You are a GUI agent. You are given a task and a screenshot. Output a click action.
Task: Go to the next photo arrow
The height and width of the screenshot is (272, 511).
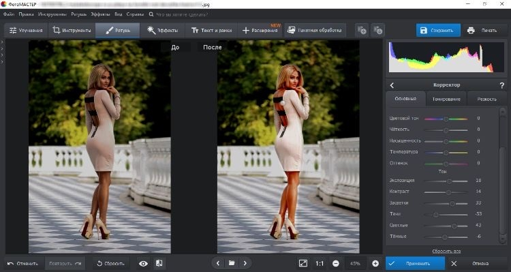click(x=245, y=263)
